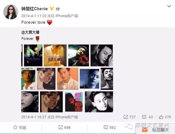Open the album cover with green Chinese title

[33, 55]
